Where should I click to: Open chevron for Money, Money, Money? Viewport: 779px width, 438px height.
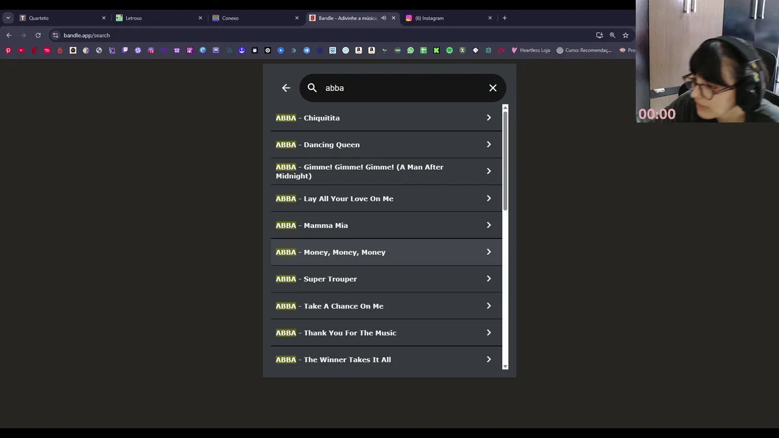pyautogui.click(x=489, y=252)
